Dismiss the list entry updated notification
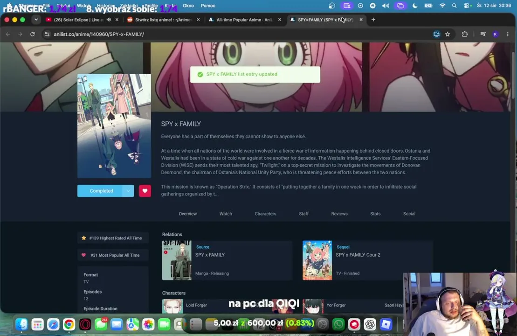Viewport: 517px width, 336px height. click(255, 74)
